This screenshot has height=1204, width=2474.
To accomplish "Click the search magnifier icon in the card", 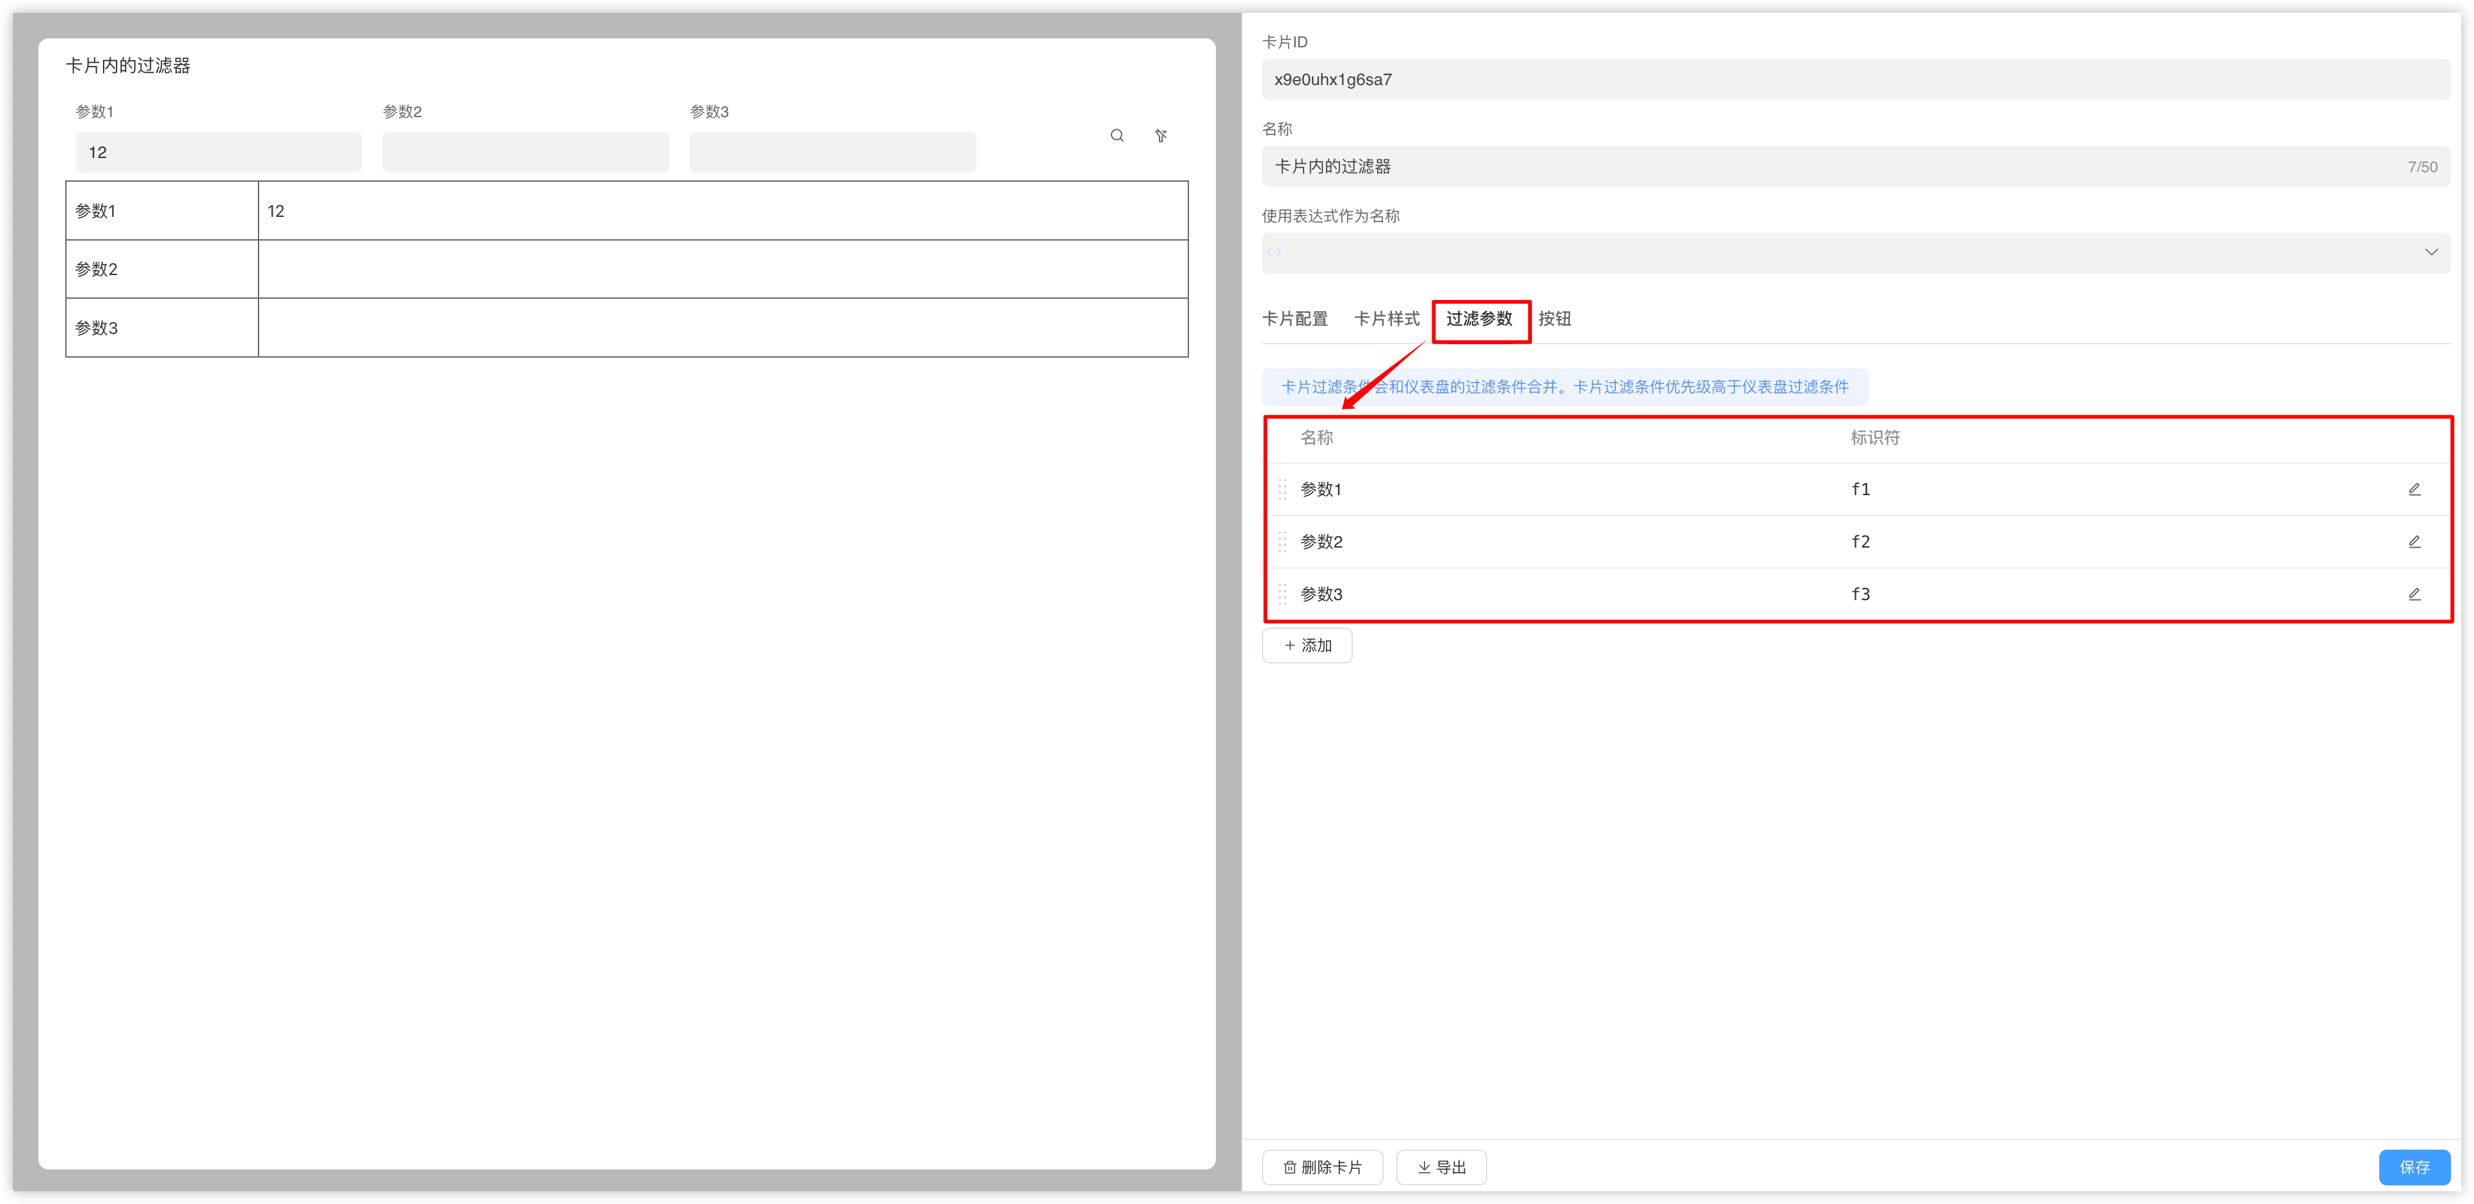I will pos(1117,136).
